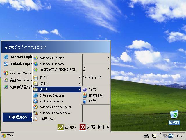
Task: Click the 注销 key icon
Action: [60, 127]
